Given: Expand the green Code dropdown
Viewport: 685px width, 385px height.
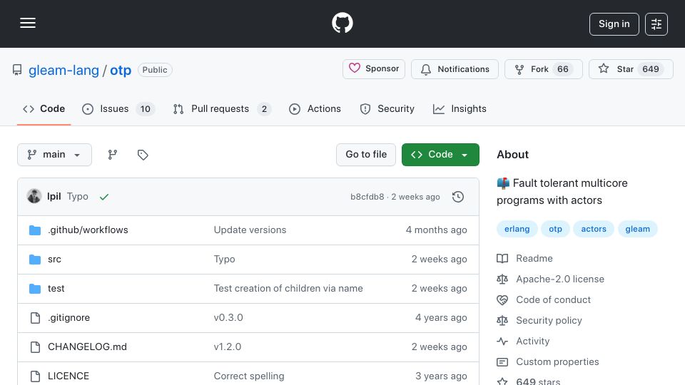Looking at the screenshot, I should click(440, 155).
